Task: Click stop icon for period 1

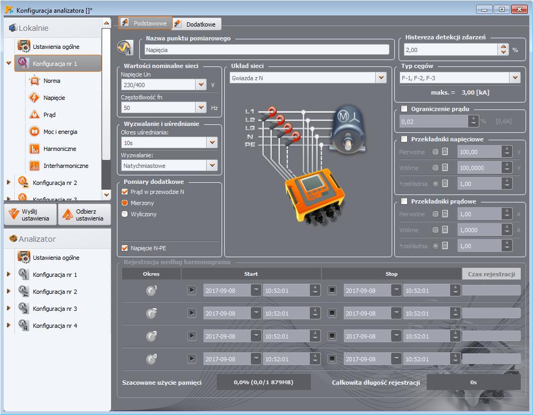Action: pyautogui.click(x=332, y=290)
